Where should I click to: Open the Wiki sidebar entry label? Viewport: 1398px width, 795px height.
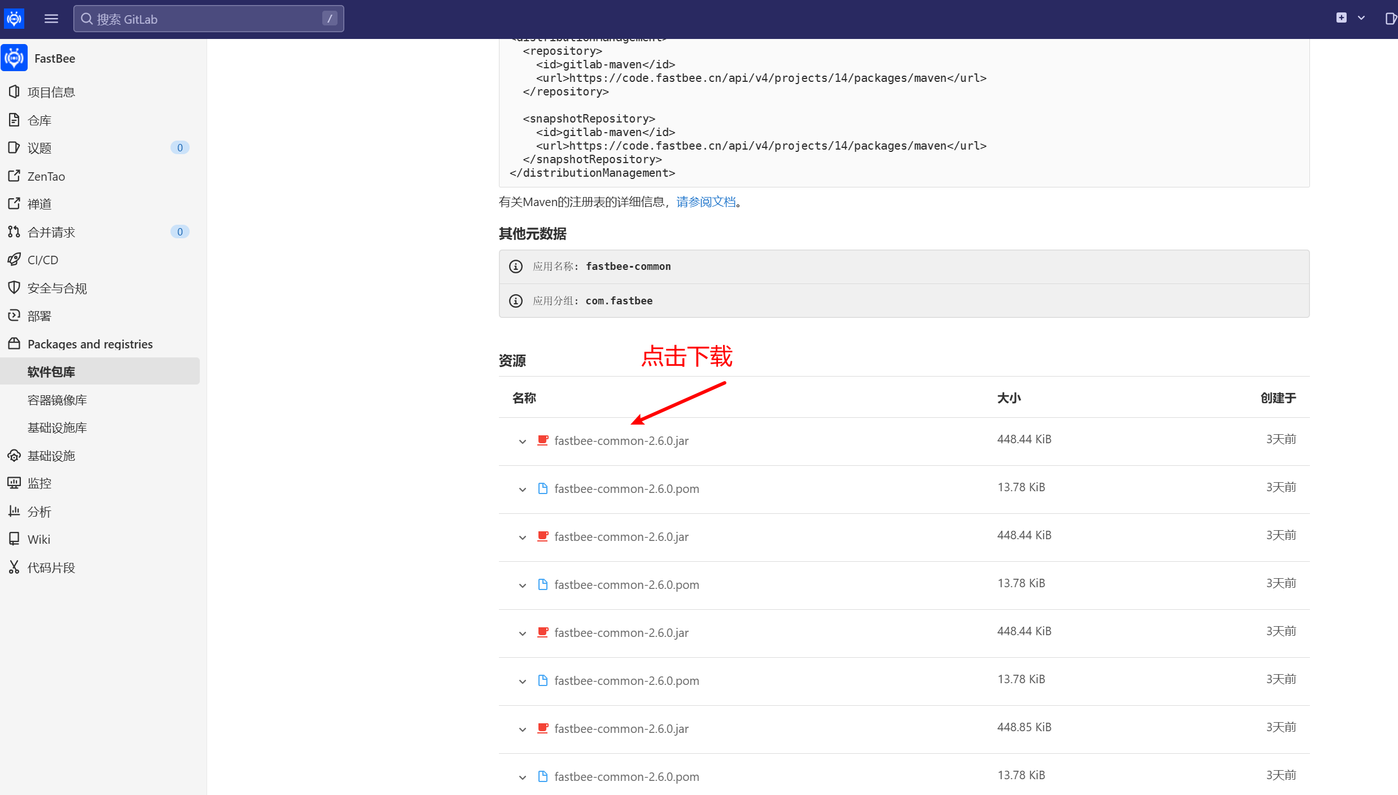(x=39, y=539)
